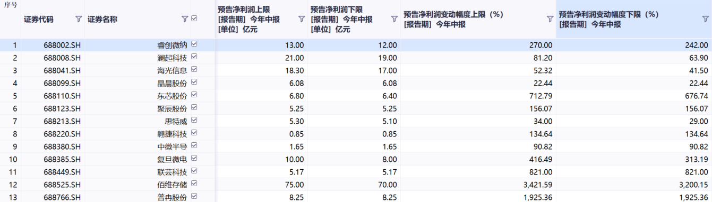
Task: Click change lower limit value 676.74
Action: 697,96
